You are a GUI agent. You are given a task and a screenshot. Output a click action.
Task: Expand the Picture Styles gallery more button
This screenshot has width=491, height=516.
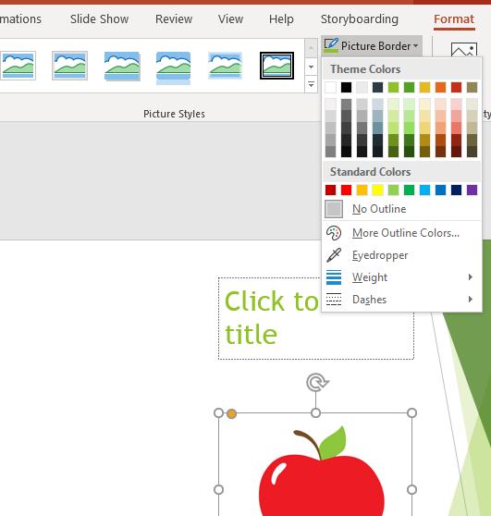pos(311,85)
